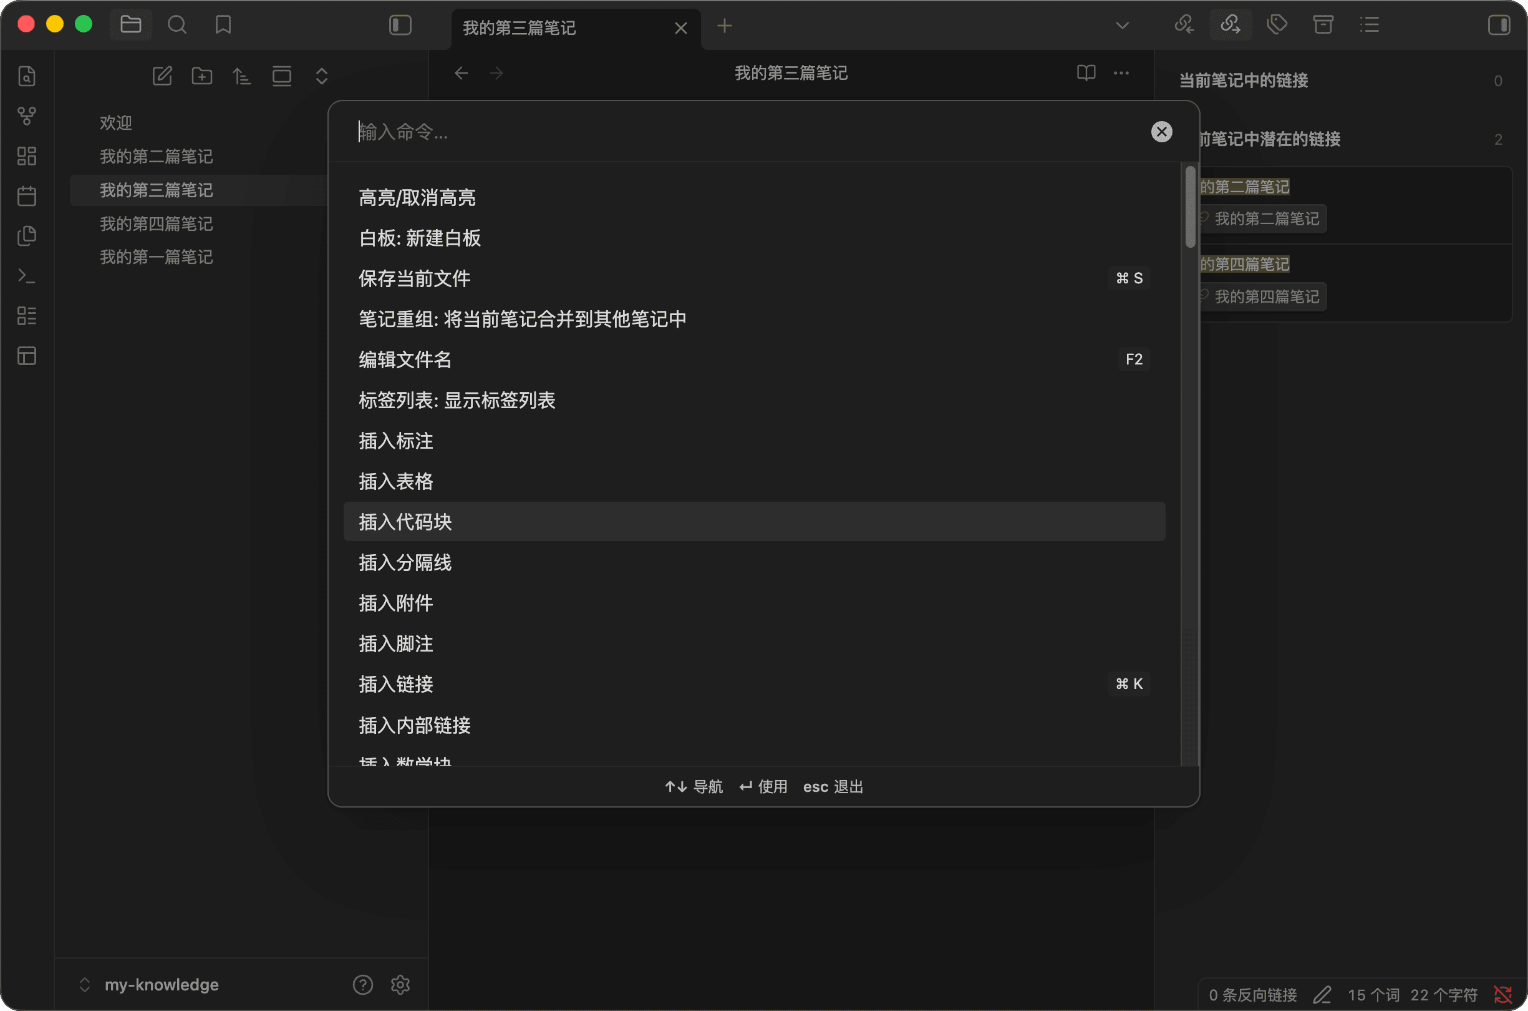Open the global search icon
The height and width of the screenshot is (1011, 1528).
(x=178, y=24)
